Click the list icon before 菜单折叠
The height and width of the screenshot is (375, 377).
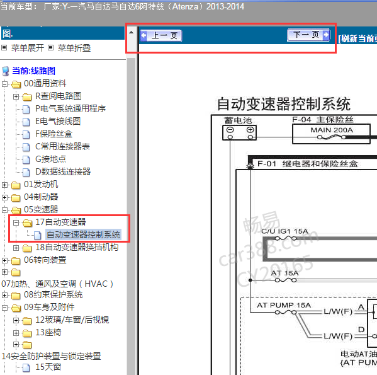pyautogui.click(x=50, y=48)
